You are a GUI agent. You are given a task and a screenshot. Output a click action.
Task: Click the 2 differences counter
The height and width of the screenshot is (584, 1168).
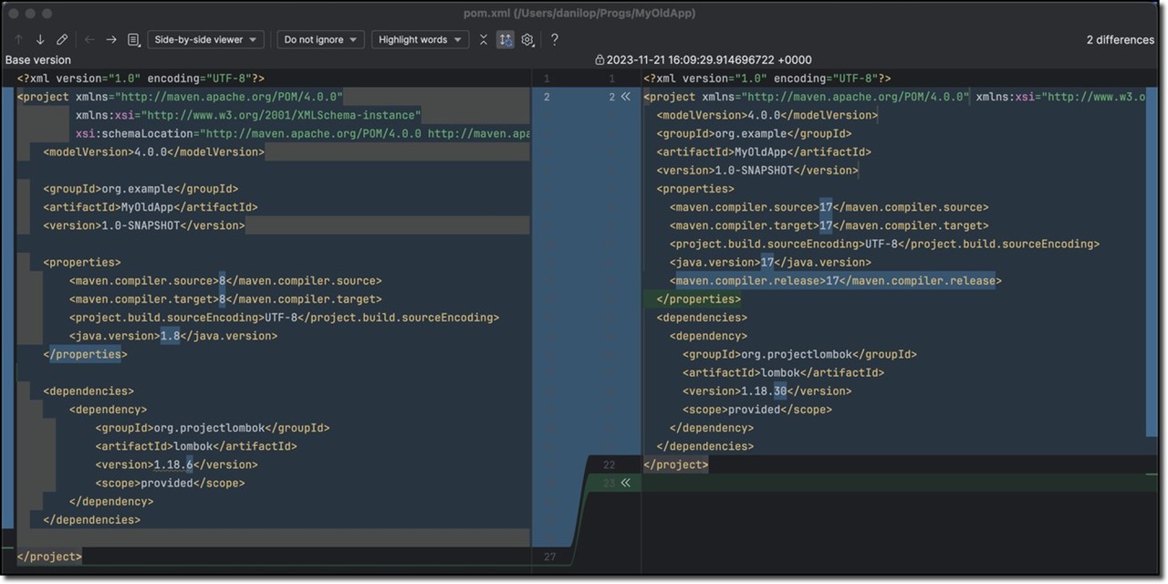1120,40
